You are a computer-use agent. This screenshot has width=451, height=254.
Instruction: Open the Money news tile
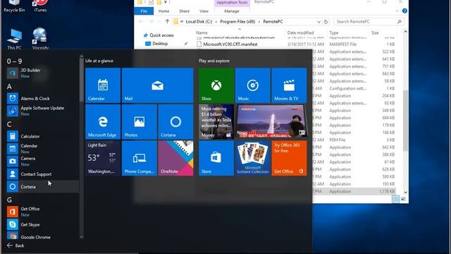(x=216, y=121)
